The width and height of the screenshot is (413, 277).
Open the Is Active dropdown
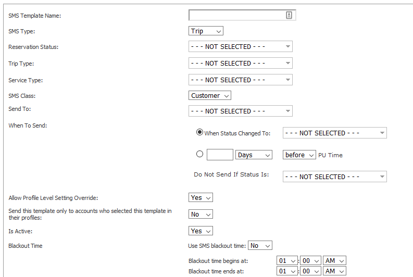coord(201,231)
